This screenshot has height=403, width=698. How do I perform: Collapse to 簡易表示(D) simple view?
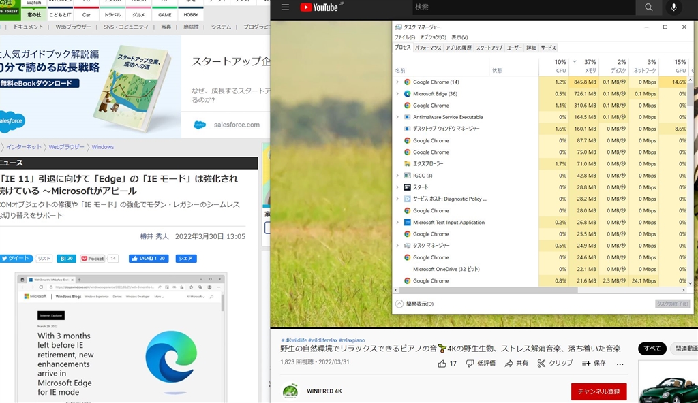pyautogui.click(x=415, y=304)
